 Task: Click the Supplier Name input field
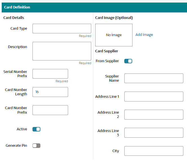pos(154,78)
